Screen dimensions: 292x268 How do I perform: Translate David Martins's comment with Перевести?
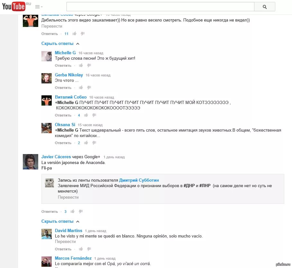(x=65, y=242)
